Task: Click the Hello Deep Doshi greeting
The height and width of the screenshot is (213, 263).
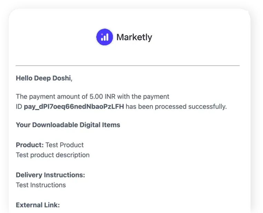Action: tap(44, 78)
